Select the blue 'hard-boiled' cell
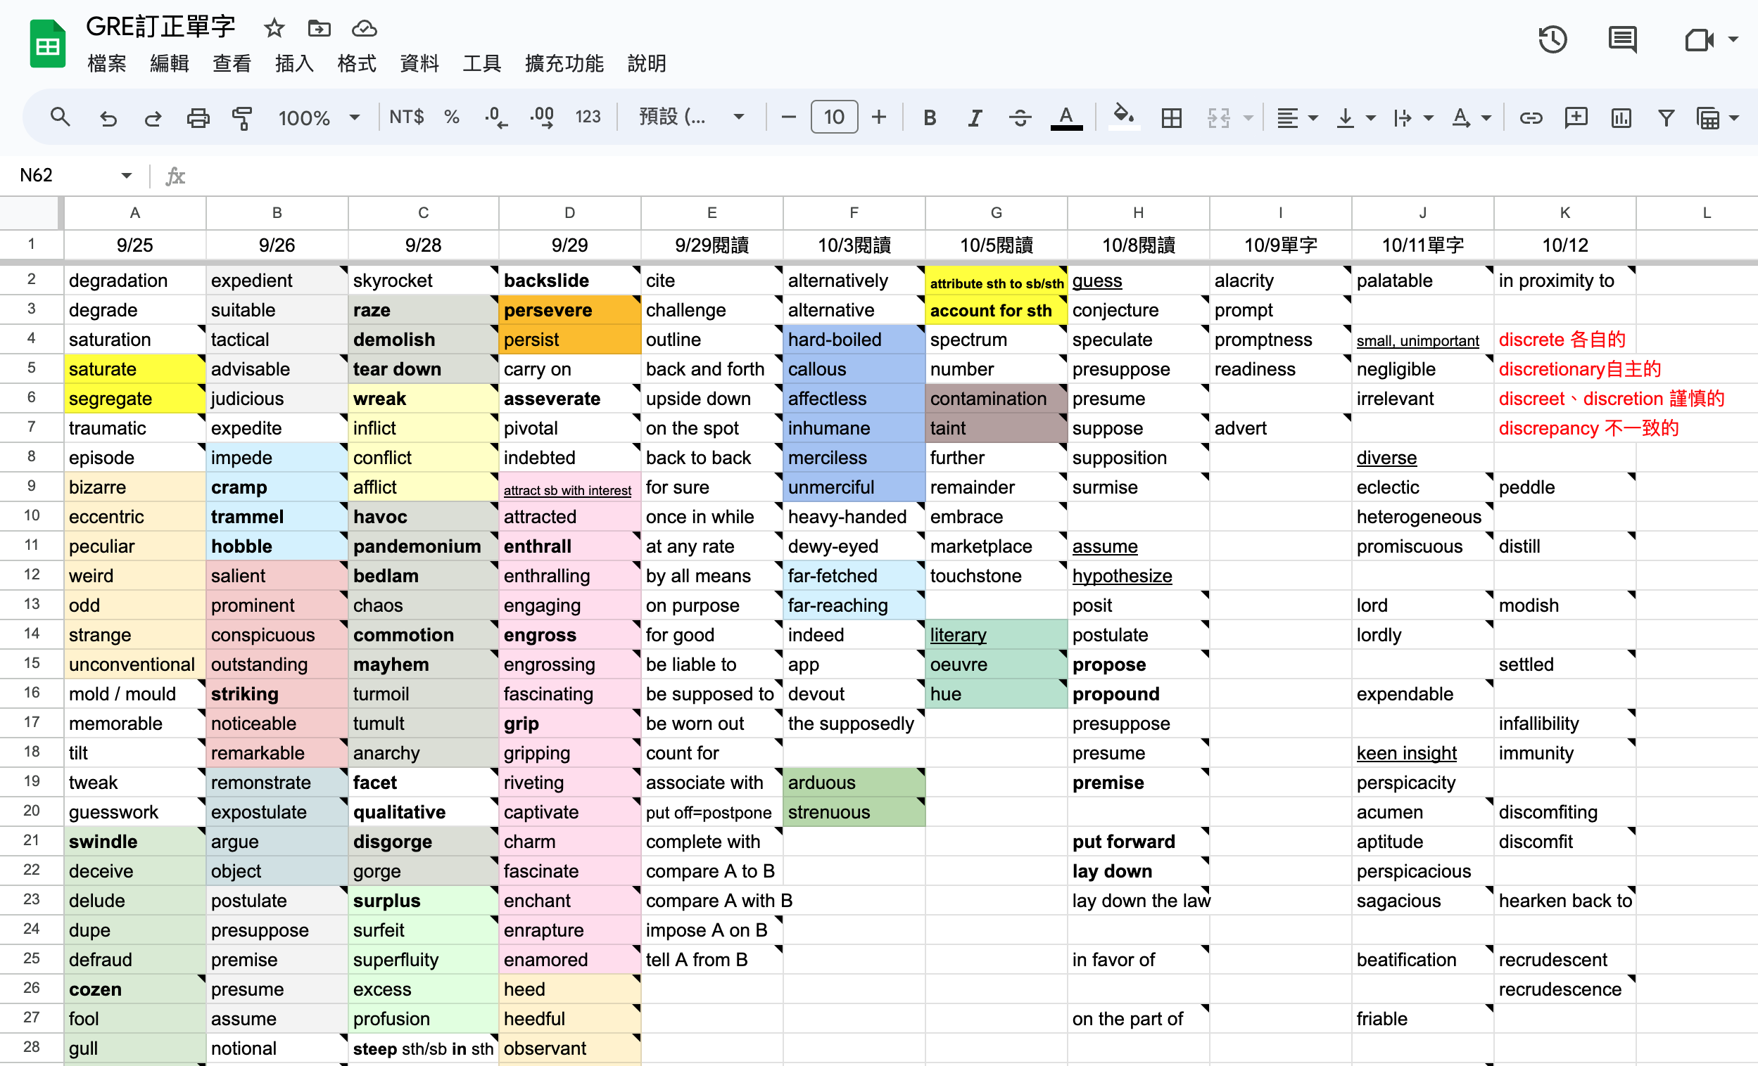1758x1066 pixels. click(x=854, y=340)
